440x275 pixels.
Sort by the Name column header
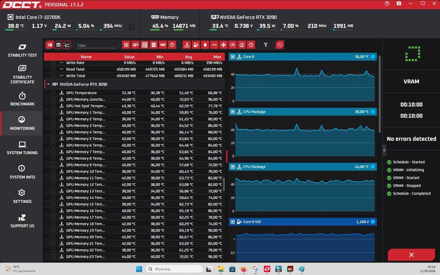pos(86,57)
